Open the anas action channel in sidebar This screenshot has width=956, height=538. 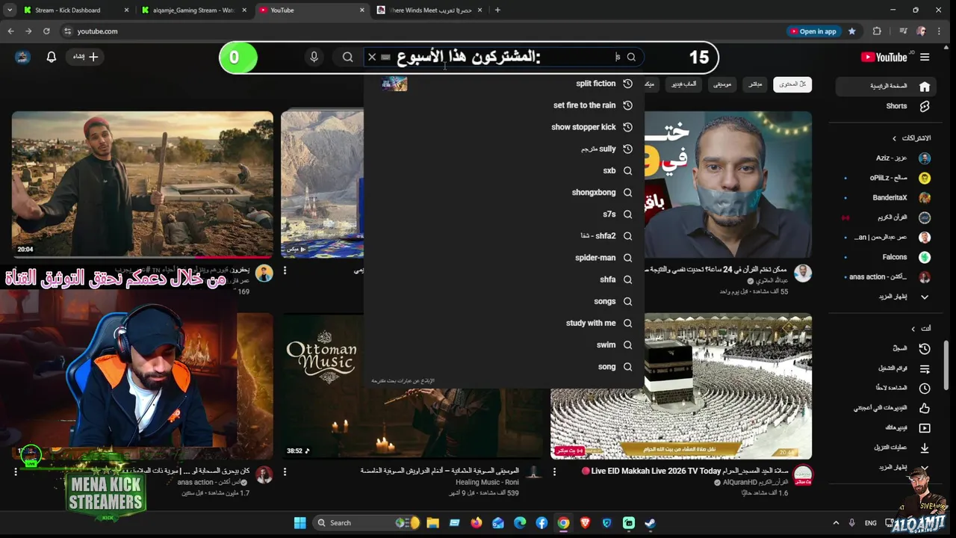point(886,276)
